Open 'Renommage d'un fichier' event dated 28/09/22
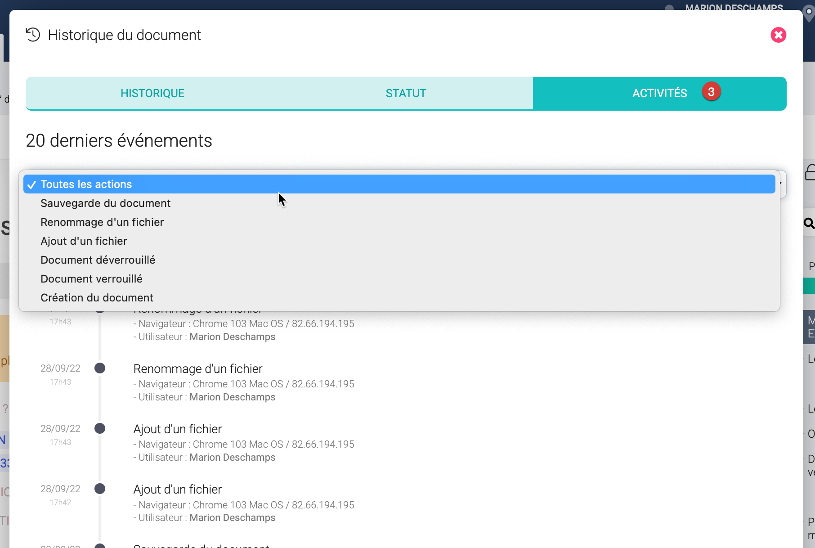This screenshot has width=815, height=548. point(198,369)
